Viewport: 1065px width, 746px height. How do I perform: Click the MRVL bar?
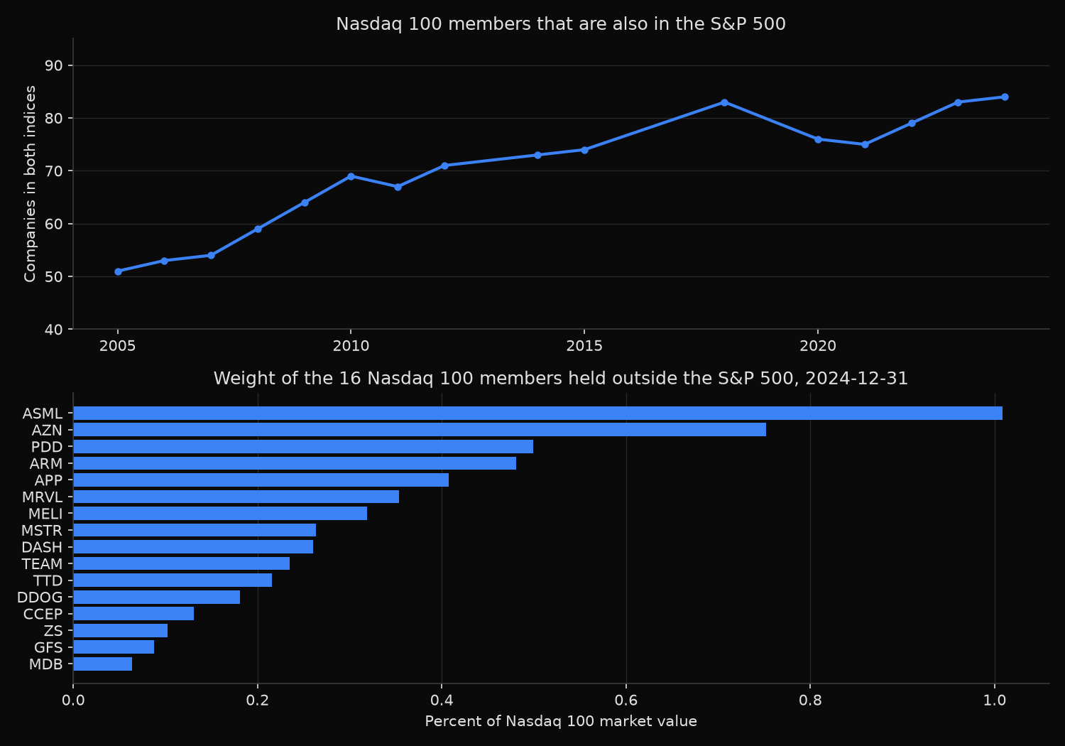236,497
